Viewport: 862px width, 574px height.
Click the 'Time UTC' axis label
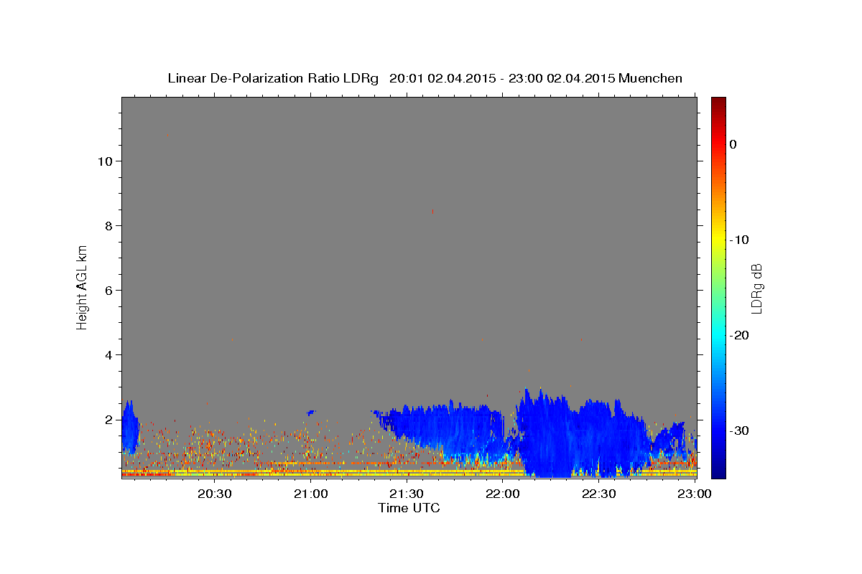tap(409, 508)
